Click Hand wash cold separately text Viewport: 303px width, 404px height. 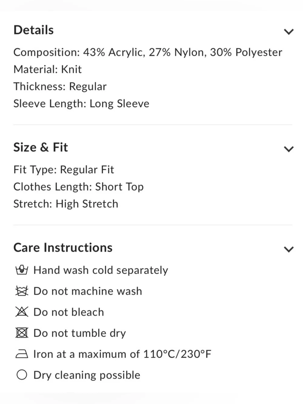coord(101,270)
